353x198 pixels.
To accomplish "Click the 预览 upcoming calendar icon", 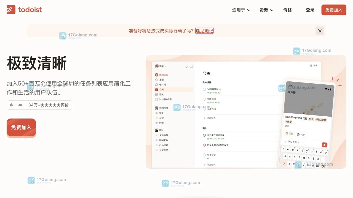I will 157,95.
